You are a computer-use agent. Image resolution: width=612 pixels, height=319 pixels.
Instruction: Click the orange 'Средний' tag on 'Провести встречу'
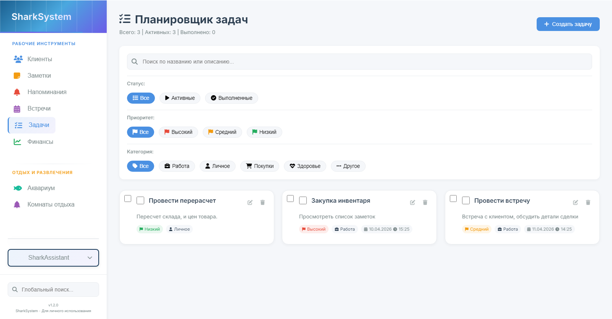(477, 229)
